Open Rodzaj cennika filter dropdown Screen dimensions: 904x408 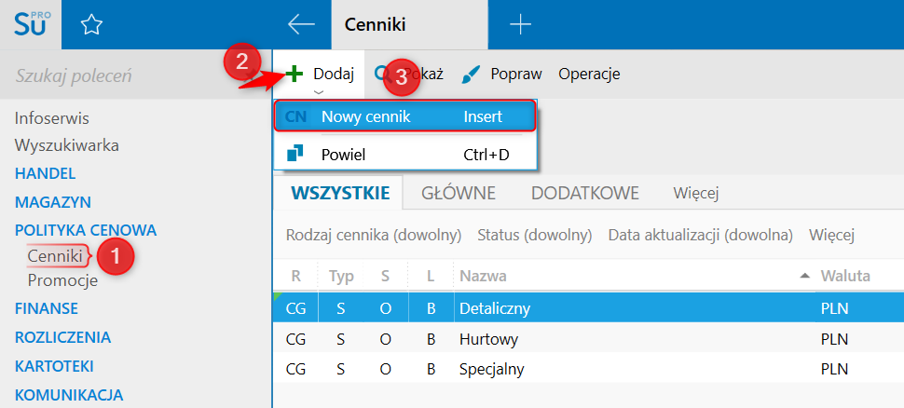click(376, 235)
